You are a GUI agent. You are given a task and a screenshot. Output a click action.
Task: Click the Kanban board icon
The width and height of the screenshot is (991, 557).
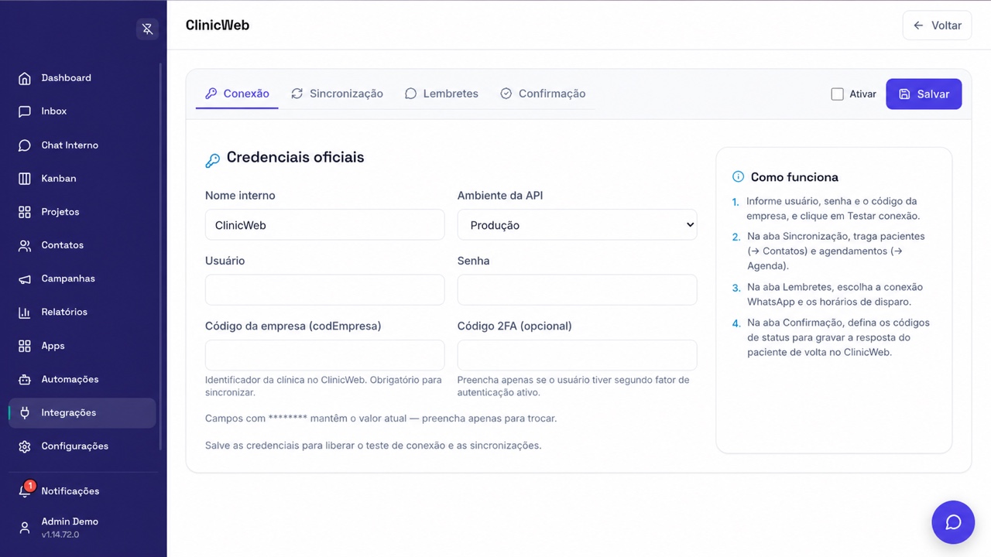[25, 179]
